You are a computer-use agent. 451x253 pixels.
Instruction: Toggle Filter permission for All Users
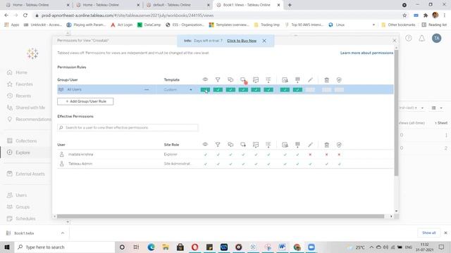tap(218, 90)
